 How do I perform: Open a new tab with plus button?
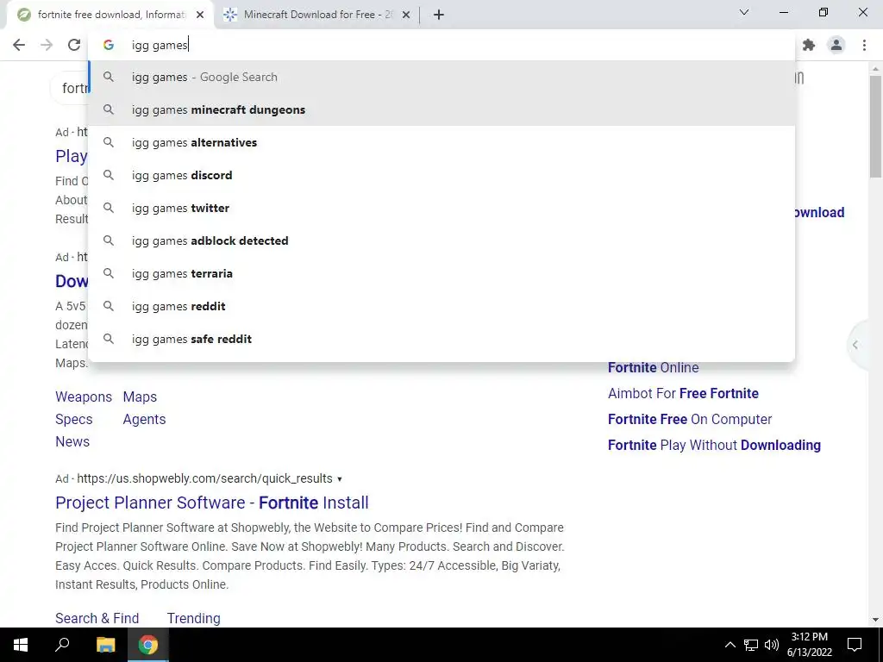(x=439, y=16)
